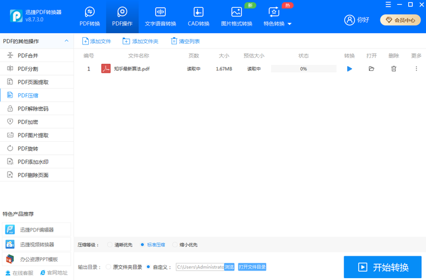Select PDF旋转 in the sidebar

click(x=37, y=148)
